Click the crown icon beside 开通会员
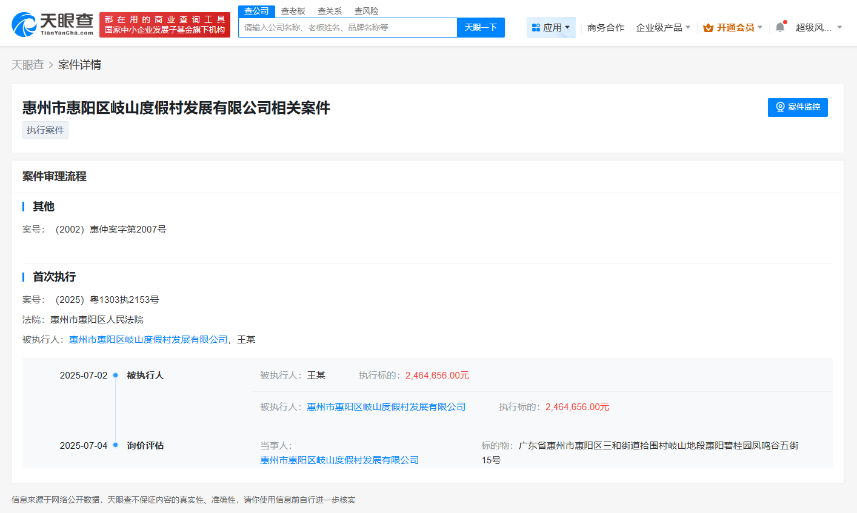This screenshot has height=513, width=857. pyautogui.click(x=708, y=28)
